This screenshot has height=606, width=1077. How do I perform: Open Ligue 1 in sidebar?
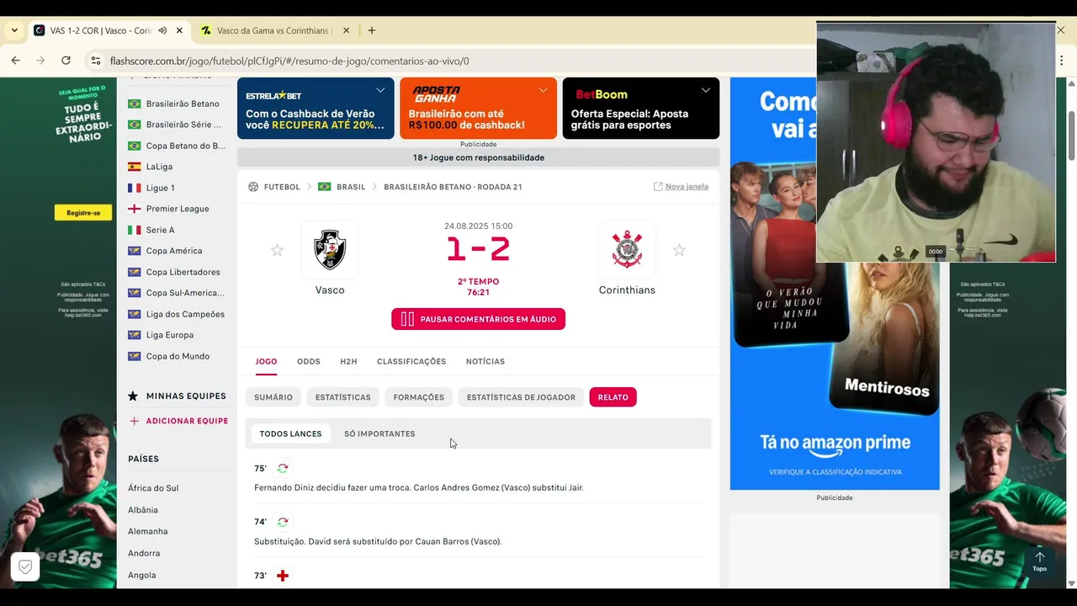(x=152, y=188)
